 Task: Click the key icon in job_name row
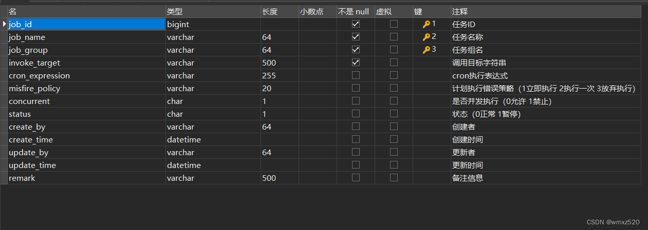[x=427, y=37]
